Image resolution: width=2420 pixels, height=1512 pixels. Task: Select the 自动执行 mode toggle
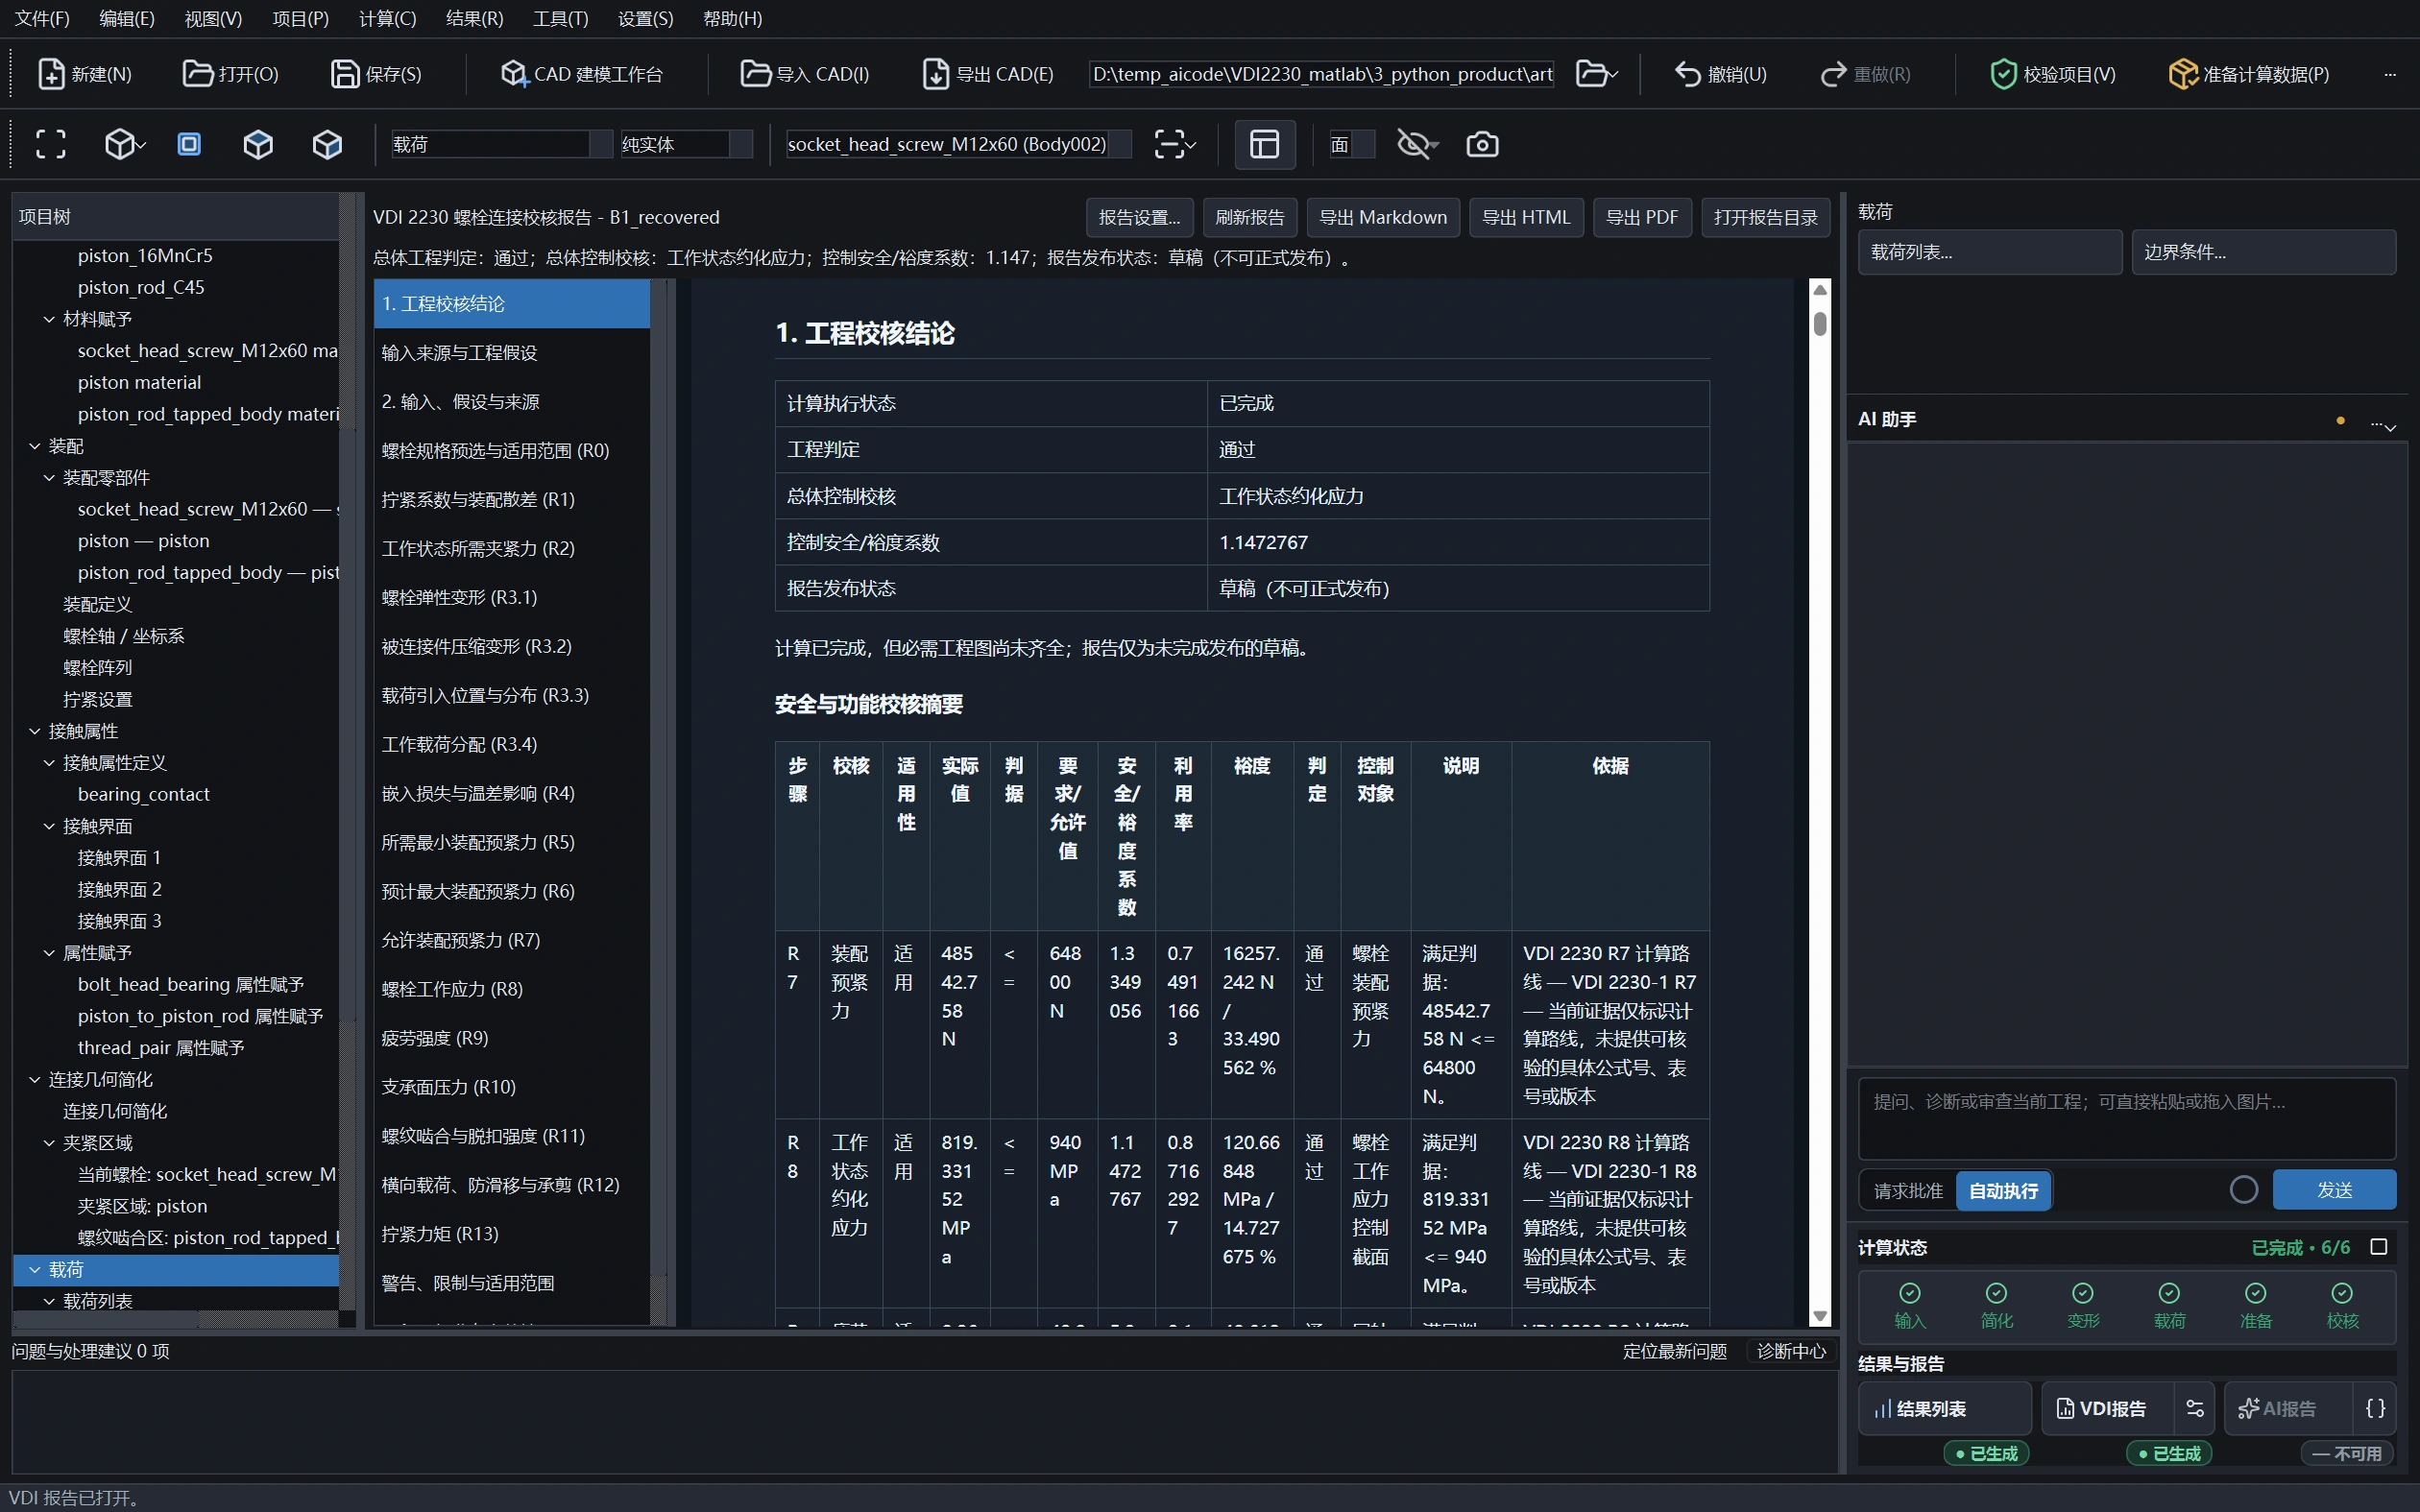pos(2003,1190)
